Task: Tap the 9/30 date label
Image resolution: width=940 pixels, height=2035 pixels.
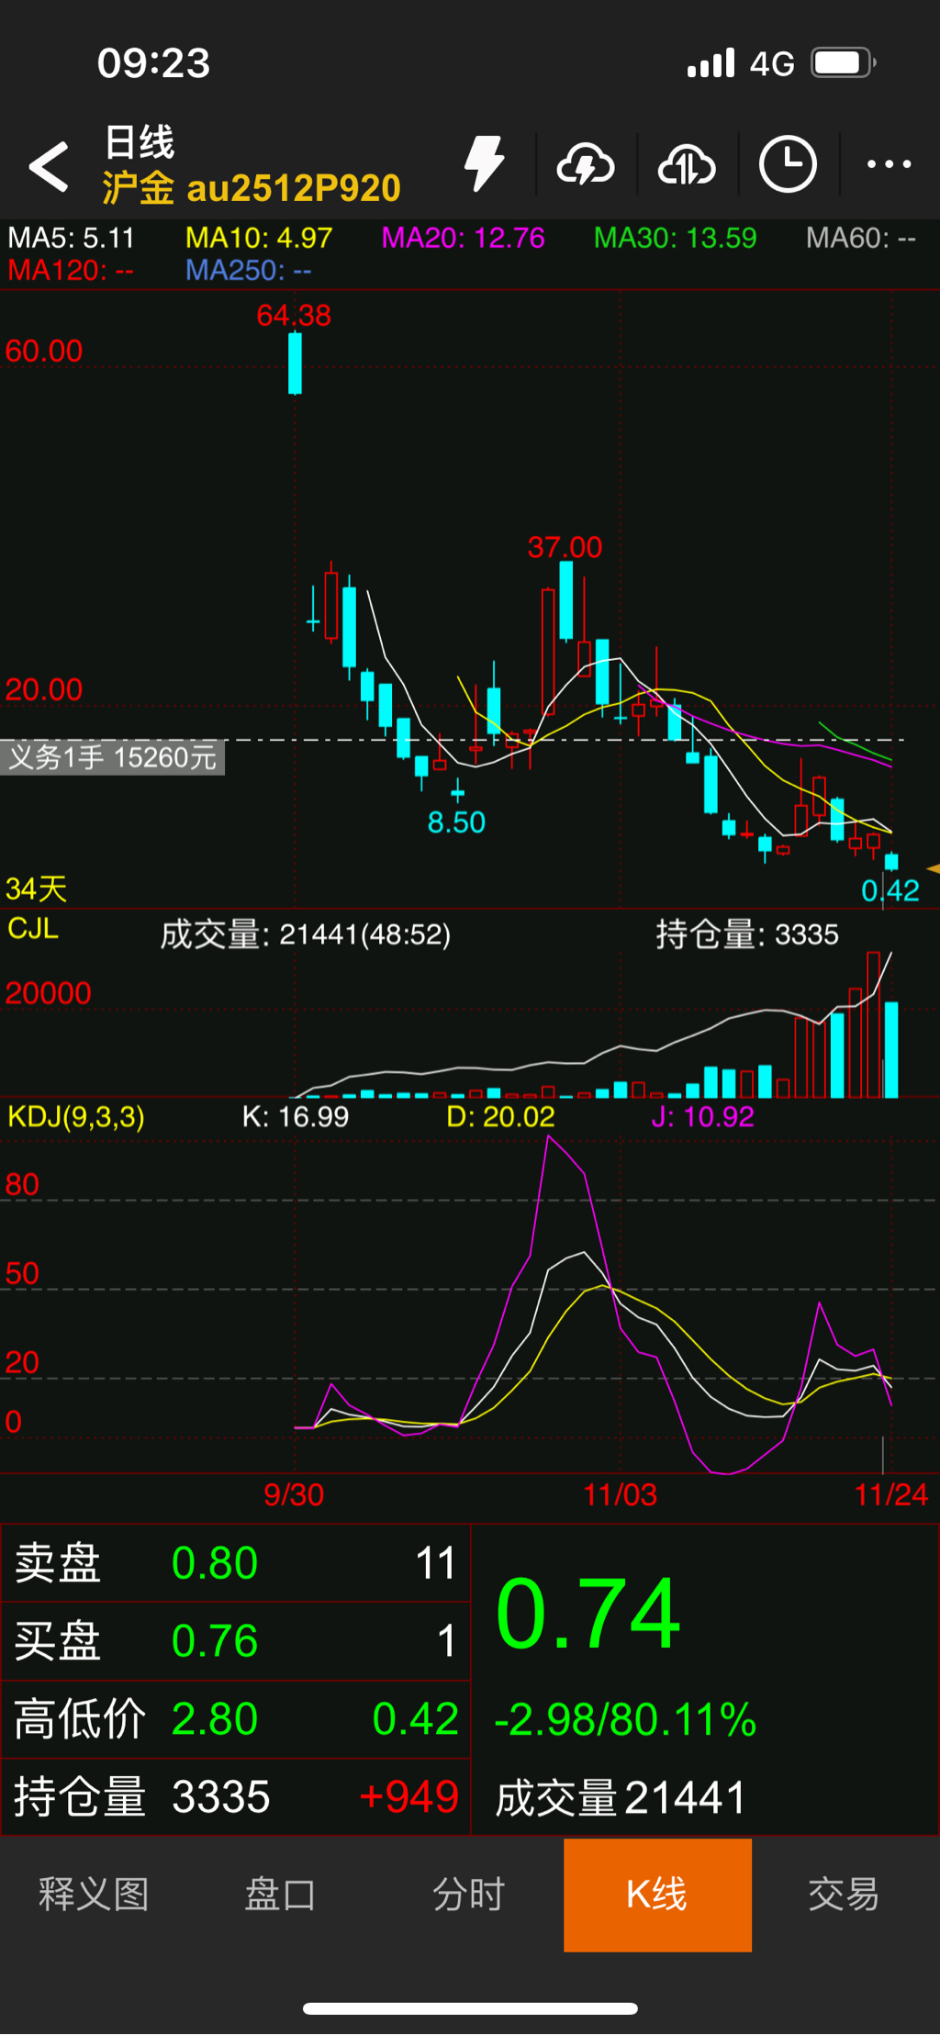Action: pos(294,1495)
